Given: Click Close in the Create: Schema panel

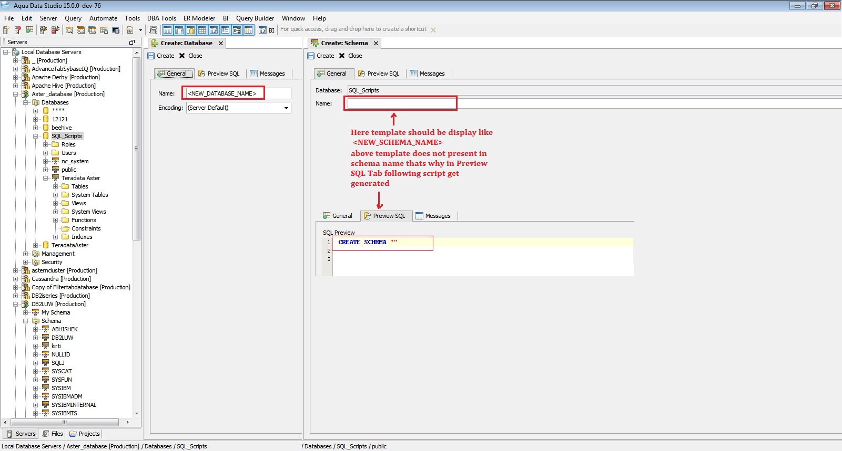Looking at the screenshot, I should pos(350,56).
